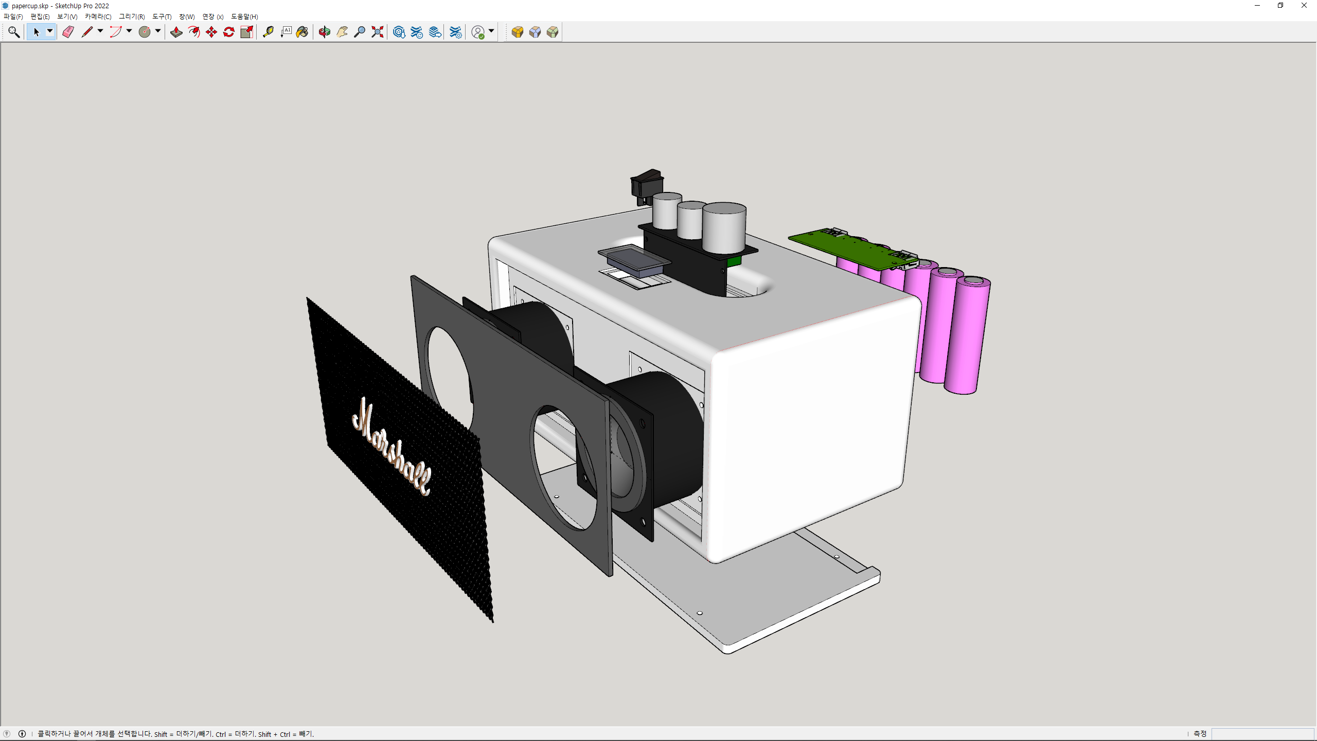
Task: Select the Push/Pull tool
Action: (176, 32)
